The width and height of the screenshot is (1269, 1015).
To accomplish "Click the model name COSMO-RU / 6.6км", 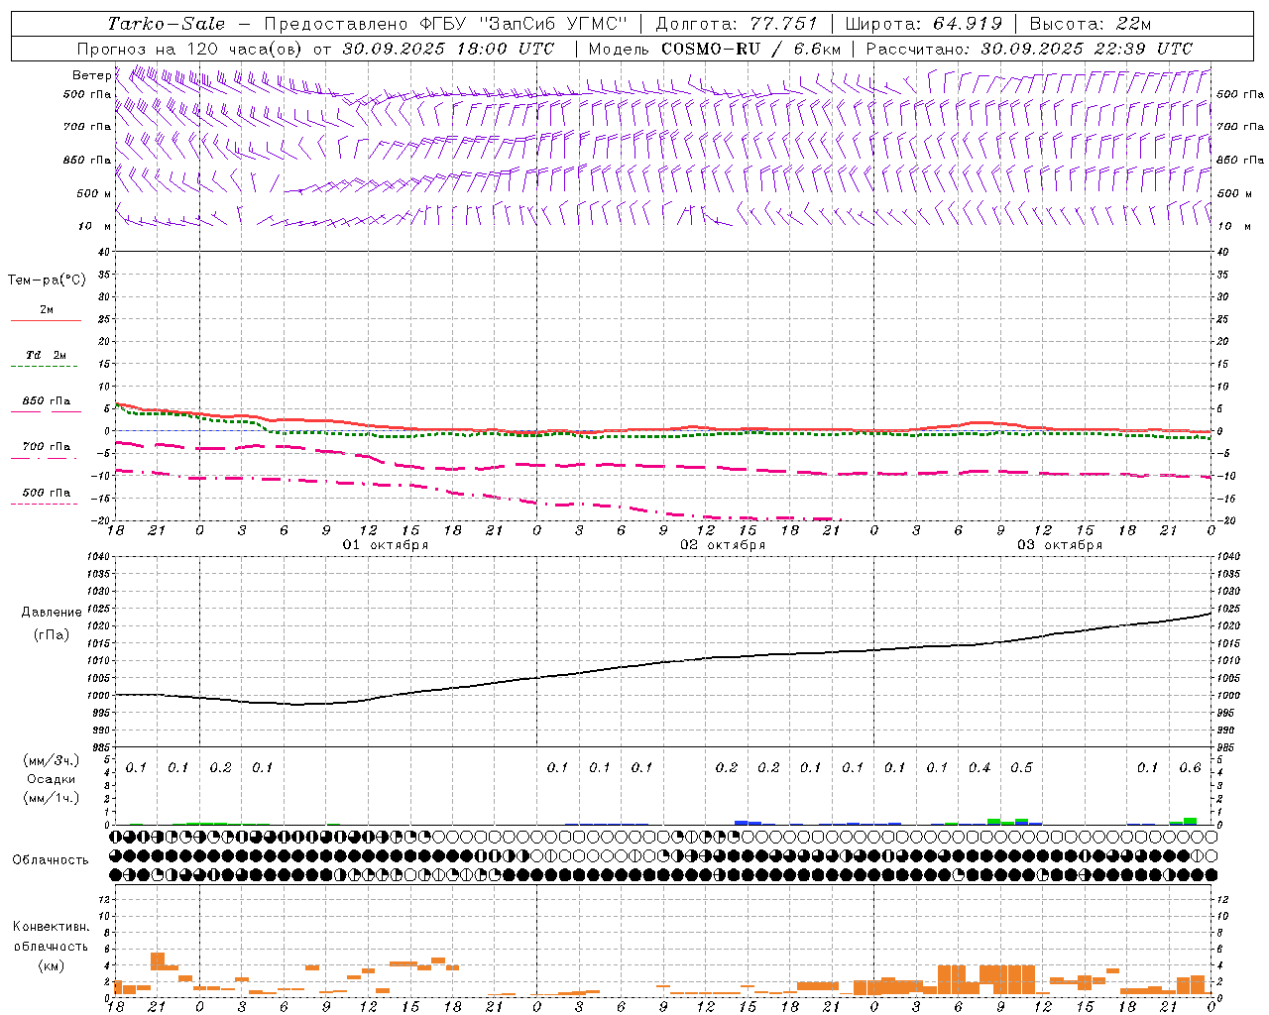I will 751,49.
